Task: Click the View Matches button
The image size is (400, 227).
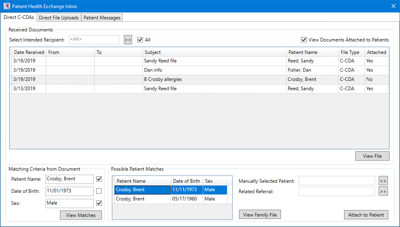Action: tap(81, 215)
